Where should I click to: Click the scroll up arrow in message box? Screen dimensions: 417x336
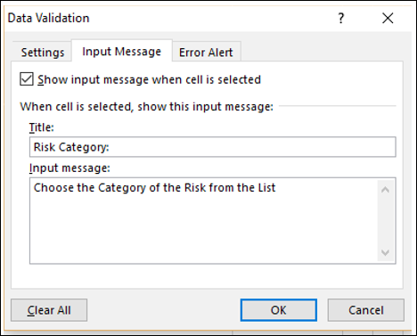(385, 190)
